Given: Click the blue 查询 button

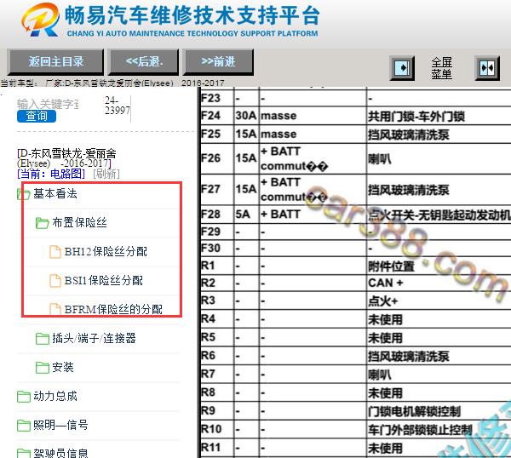Looking at the screenshot, I should point(37,117).
